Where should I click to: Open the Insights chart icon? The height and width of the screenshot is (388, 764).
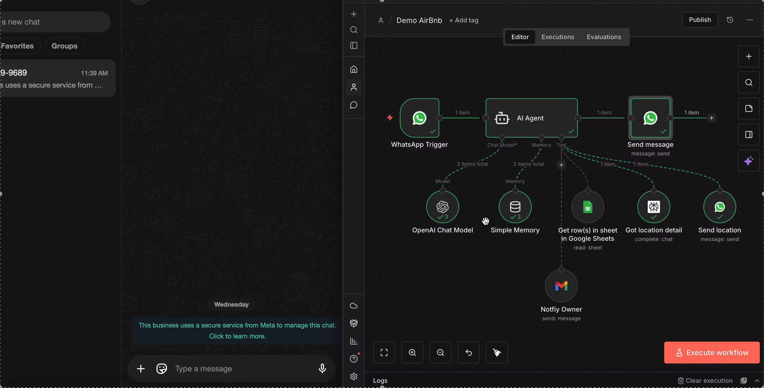pos(354,341)
